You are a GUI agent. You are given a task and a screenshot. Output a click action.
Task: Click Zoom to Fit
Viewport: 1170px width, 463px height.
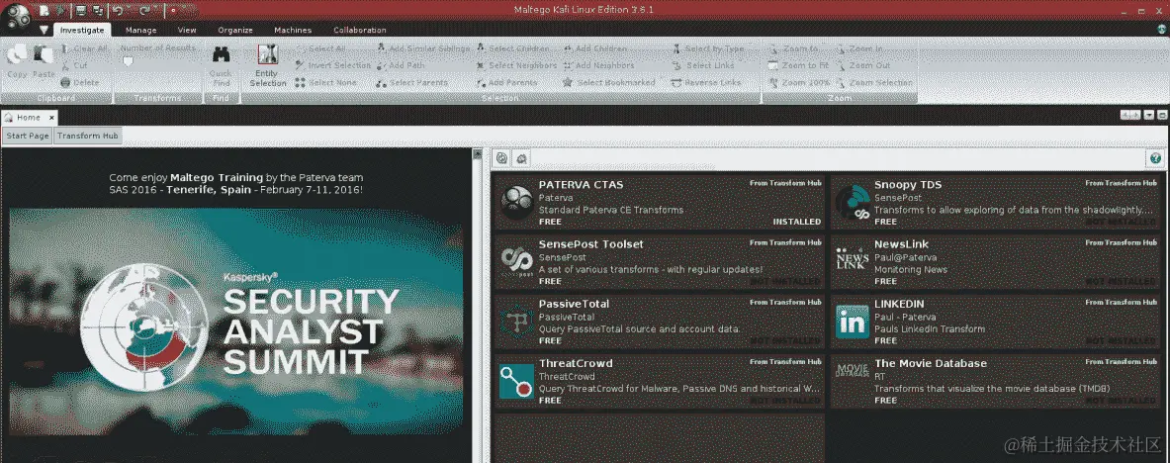click(798, 65)
